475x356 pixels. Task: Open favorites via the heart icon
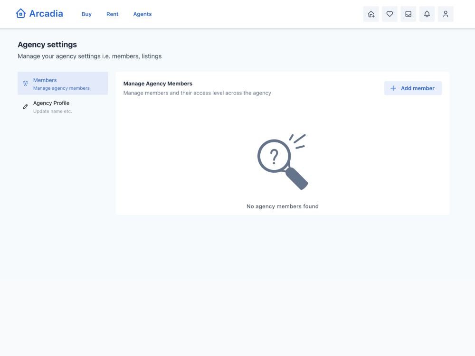click(x=389, y=14)
